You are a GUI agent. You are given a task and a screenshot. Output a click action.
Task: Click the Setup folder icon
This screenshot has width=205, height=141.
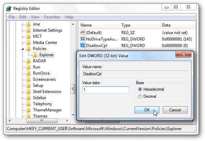28,85
